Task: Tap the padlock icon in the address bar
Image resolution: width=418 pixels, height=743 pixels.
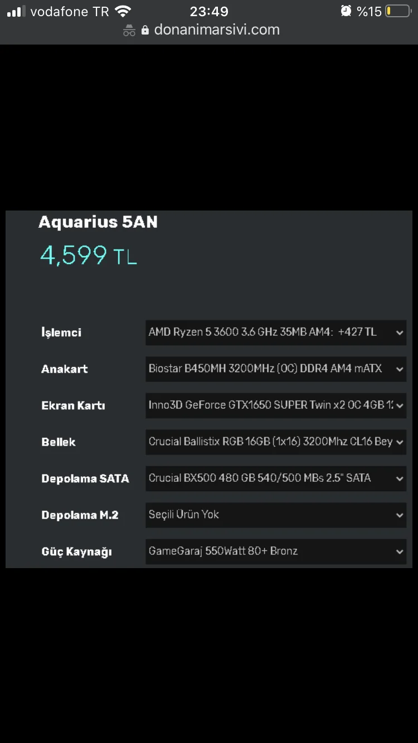Action: (x=146, y=30)
